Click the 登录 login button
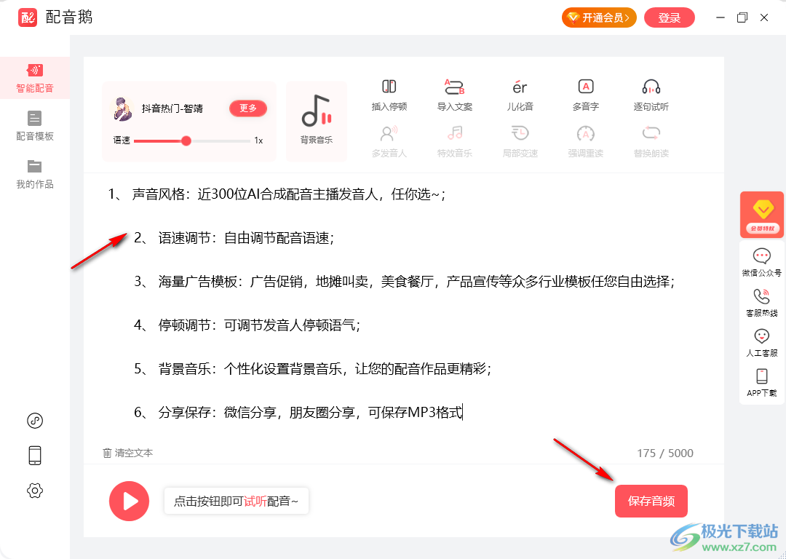Screen dimensions: 786x559 [x=669, y=18]
